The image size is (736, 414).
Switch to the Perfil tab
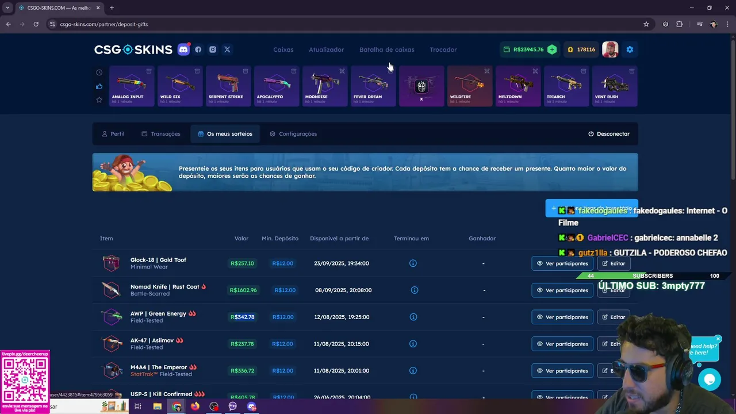pos(113,134)
